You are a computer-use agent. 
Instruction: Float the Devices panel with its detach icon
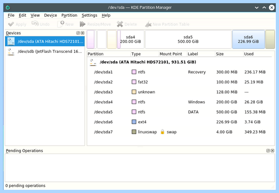78,33
